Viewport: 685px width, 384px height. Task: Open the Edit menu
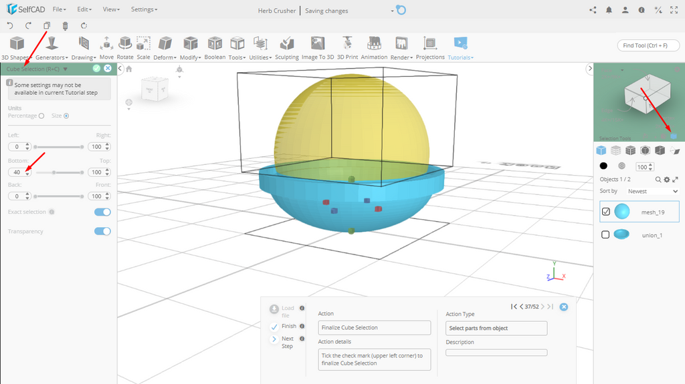[84, 9]
